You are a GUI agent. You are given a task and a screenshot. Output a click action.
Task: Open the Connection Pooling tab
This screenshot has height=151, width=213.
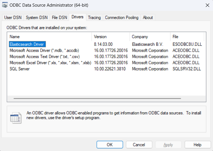[122, 17]
